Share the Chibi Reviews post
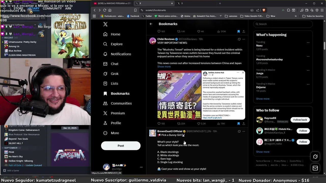Viewport: 326px width, 183px height. [x=244, y=124]
